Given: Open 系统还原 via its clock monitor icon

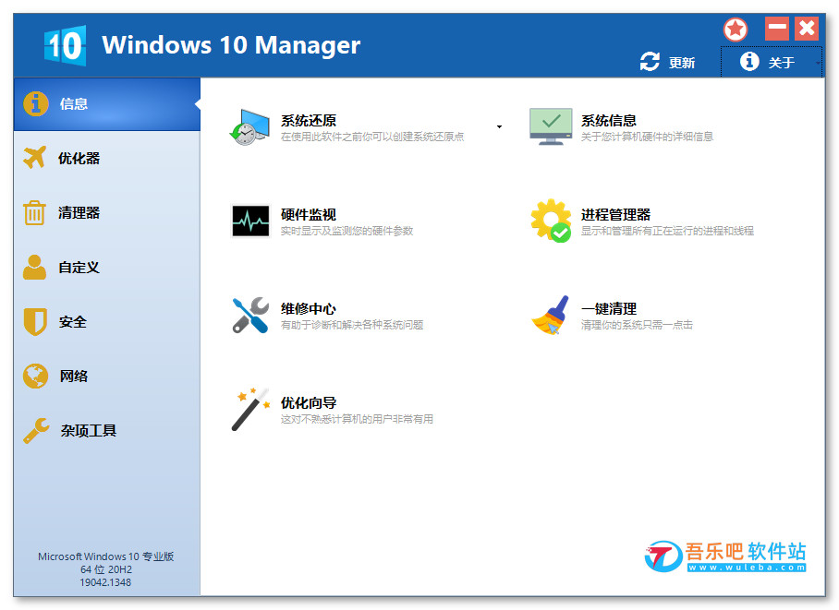Looking at the screenshot, I should click(x=249, y=127).
